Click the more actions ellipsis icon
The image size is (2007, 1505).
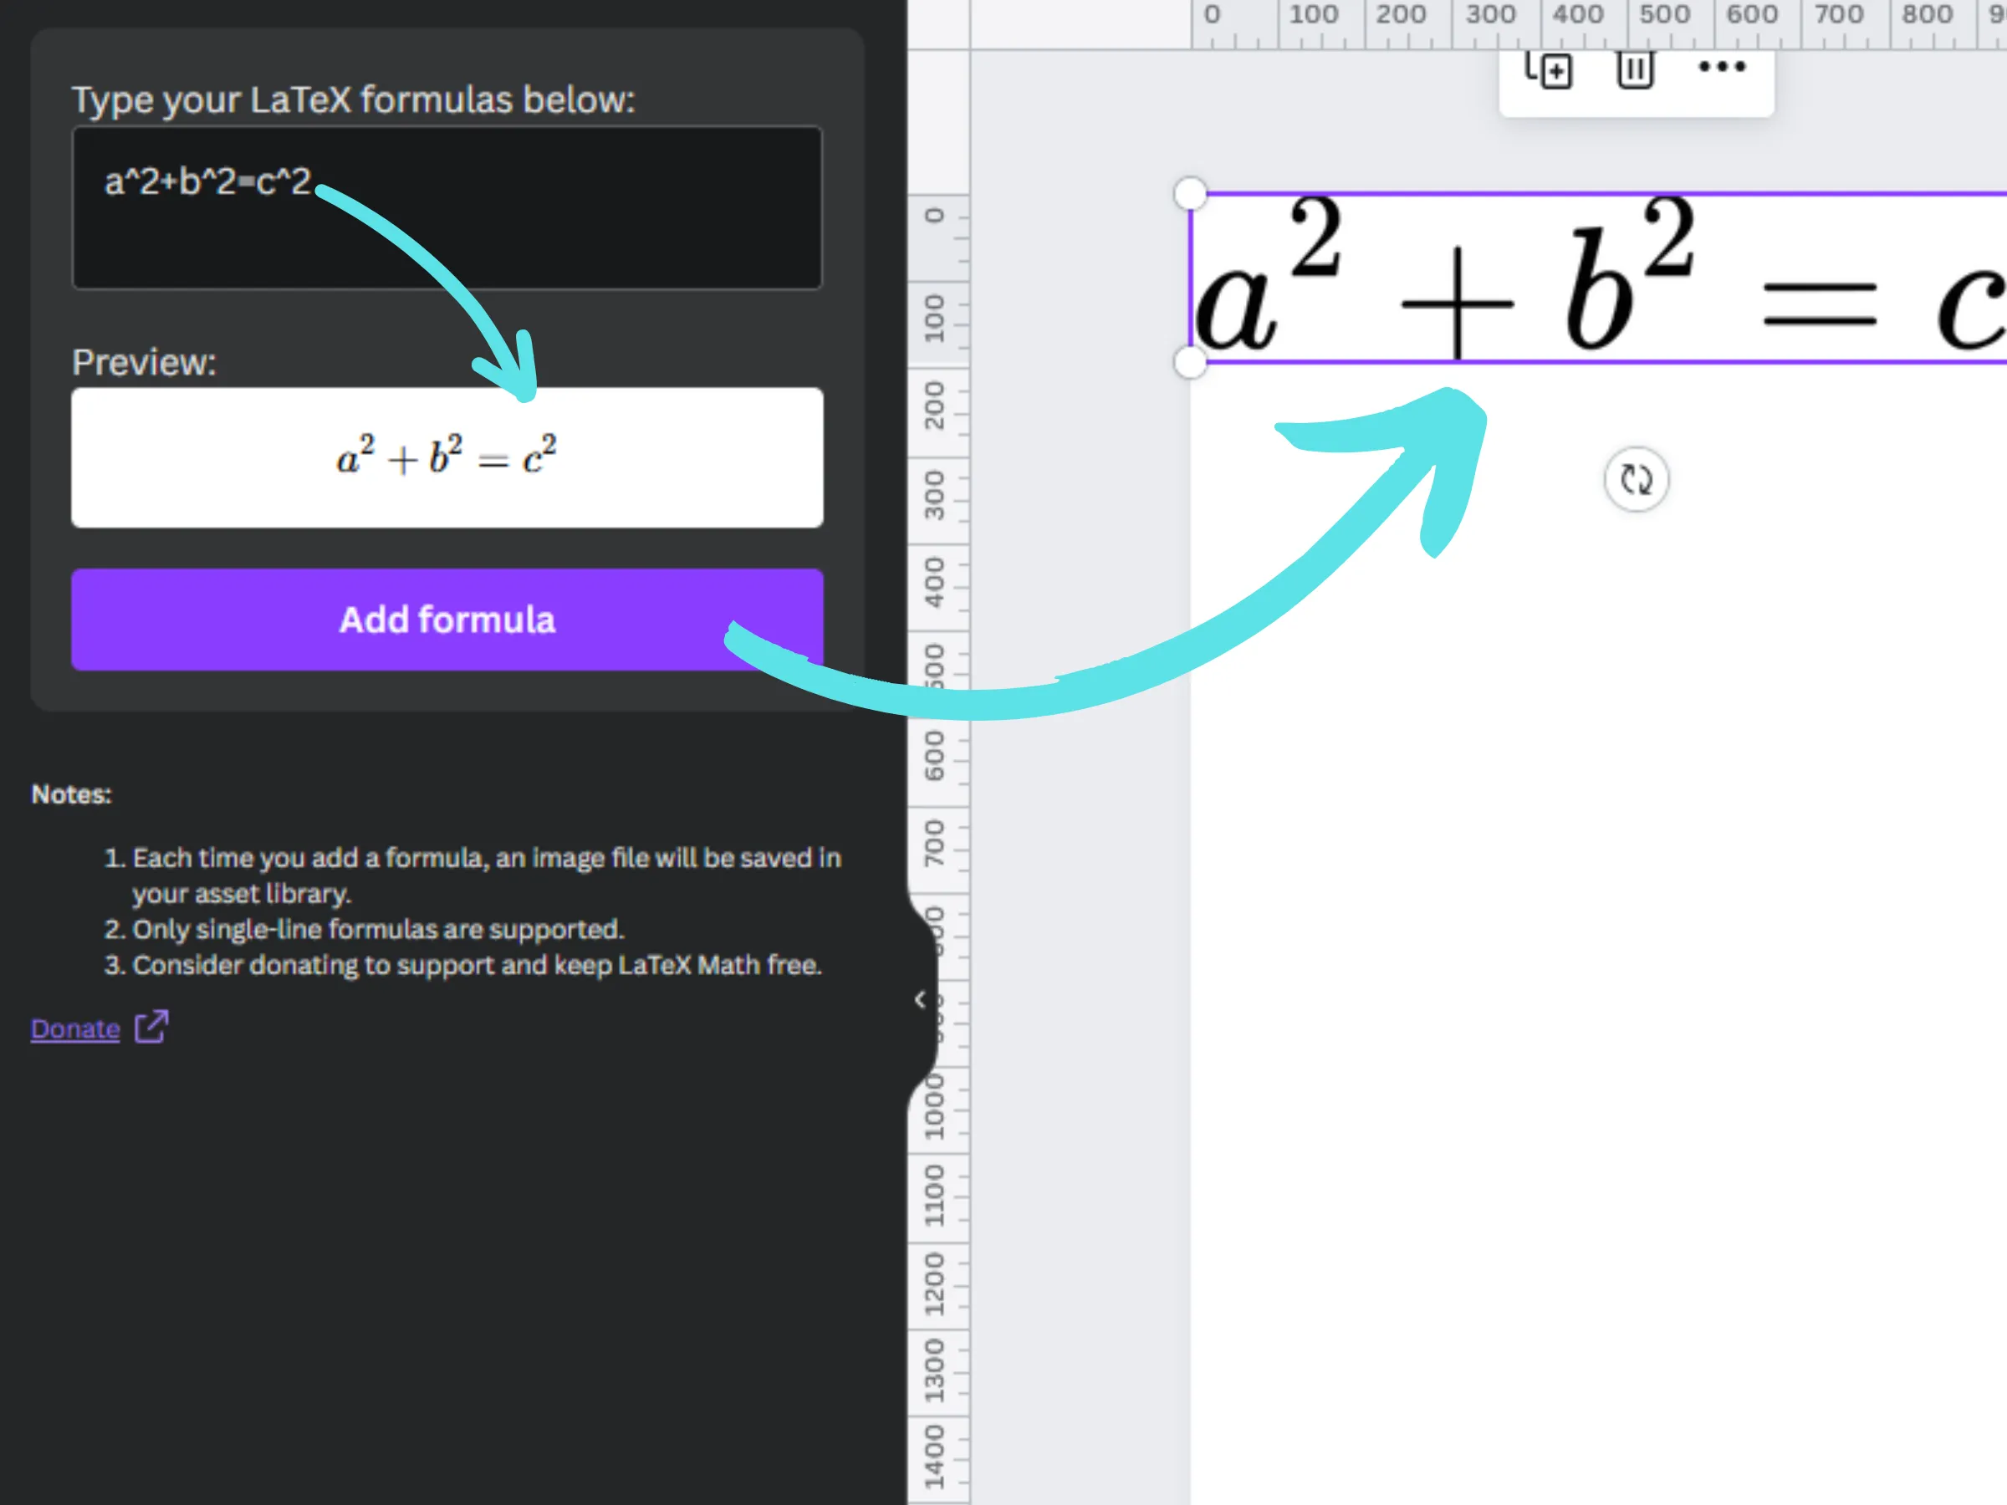[x=1721, y=65]
